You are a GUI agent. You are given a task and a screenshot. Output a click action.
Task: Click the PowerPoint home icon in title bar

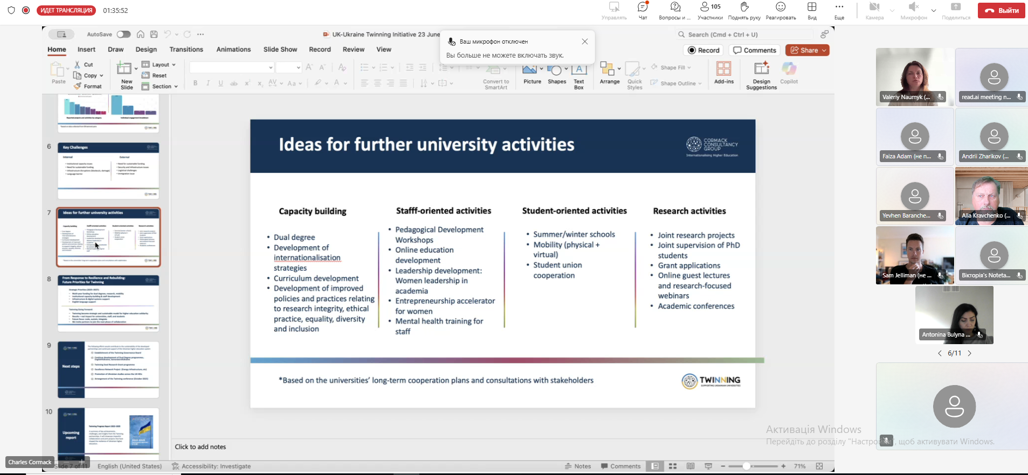(140, 34)
